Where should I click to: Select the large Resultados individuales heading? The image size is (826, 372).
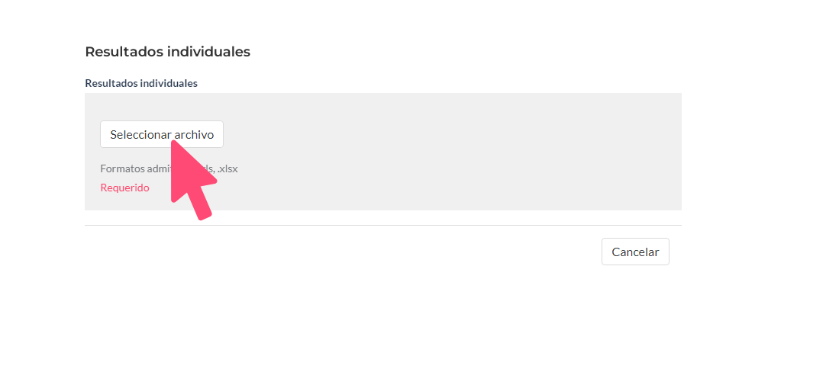[x=167, y=52]
